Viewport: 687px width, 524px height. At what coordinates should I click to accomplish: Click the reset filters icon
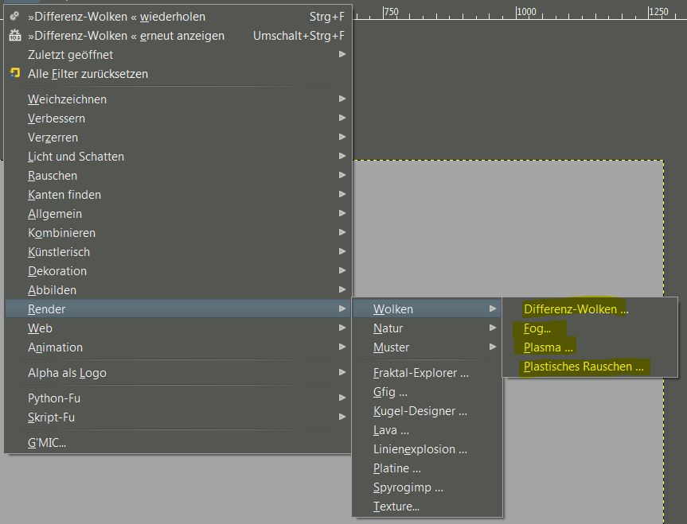click(x=14, y=73)
